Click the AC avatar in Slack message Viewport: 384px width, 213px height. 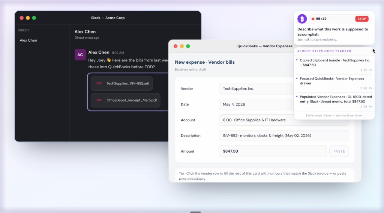(80, 55)
